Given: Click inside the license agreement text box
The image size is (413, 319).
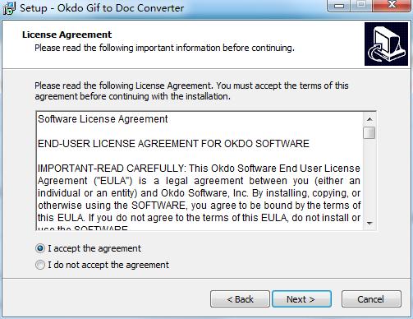Looking at the screenshot, I should coord(200,170).
